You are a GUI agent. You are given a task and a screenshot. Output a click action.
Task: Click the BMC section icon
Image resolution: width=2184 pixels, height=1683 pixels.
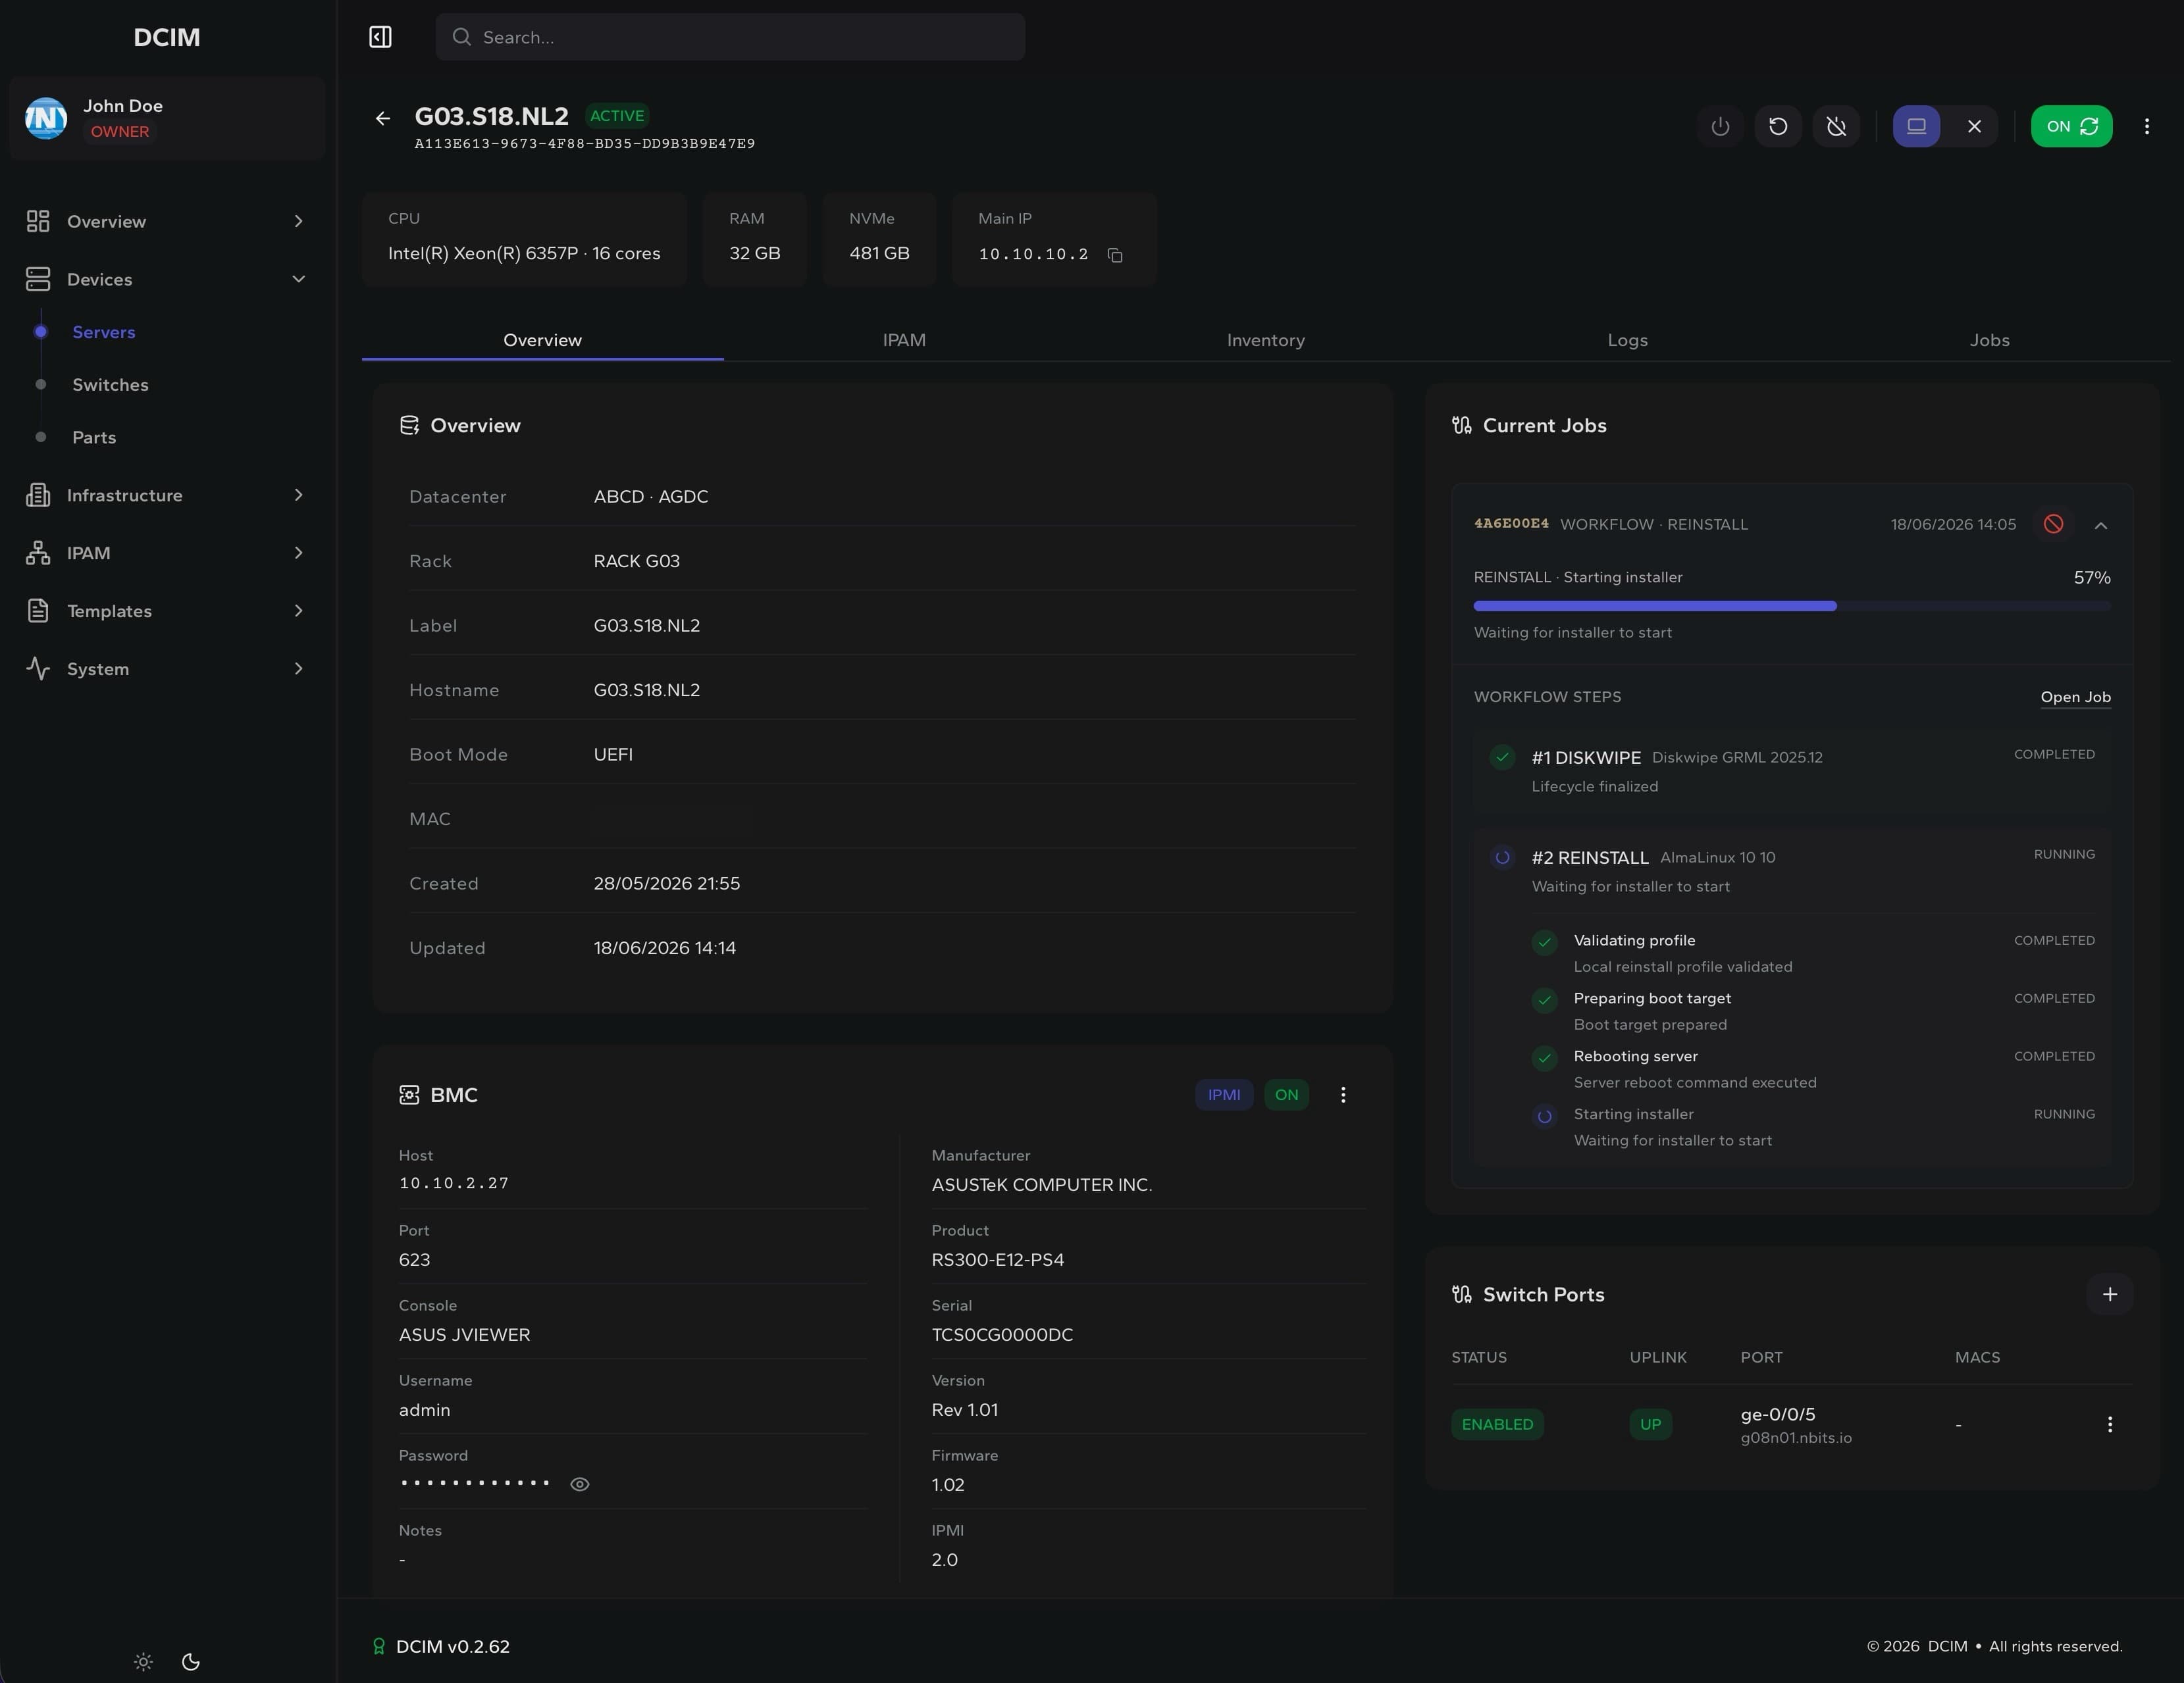409,1095
